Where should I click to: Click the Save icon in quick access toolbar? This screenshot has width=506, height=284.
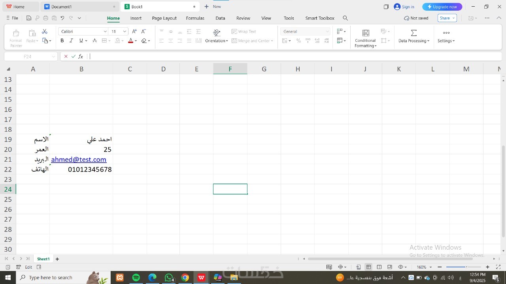point(29,18)
